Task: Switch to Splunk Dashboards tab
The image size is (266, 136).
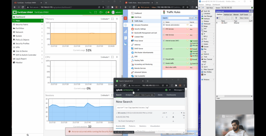Action: (171, 95)
